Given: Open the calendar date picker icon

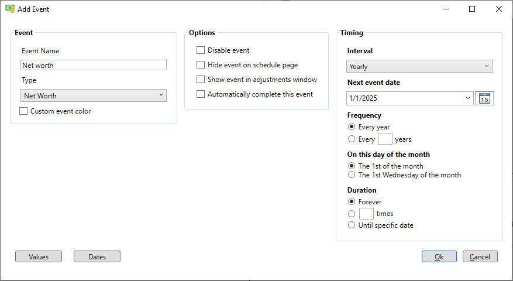Looking at the screenshot, I should click(484, 98).
